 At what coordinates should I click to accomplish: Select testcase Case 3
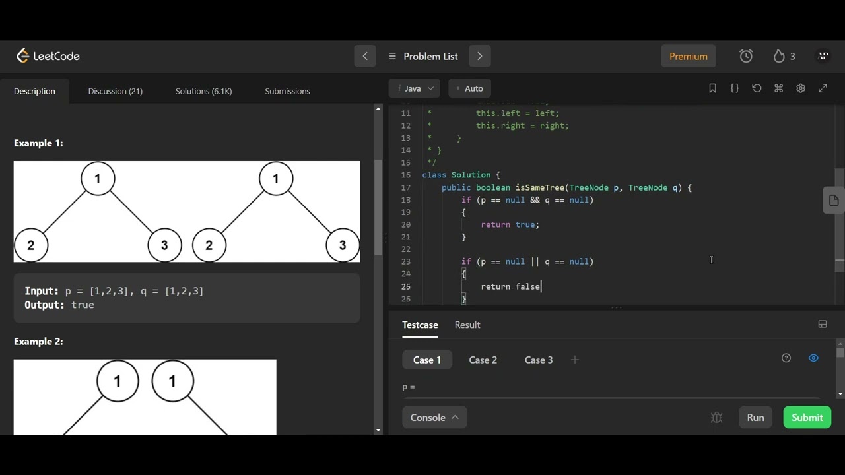pos(539,360)
